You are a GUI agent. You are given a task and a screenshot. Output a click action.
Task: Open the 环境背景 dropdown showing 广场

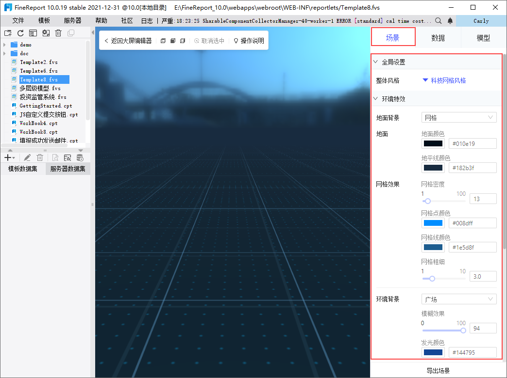pos(459,299)
